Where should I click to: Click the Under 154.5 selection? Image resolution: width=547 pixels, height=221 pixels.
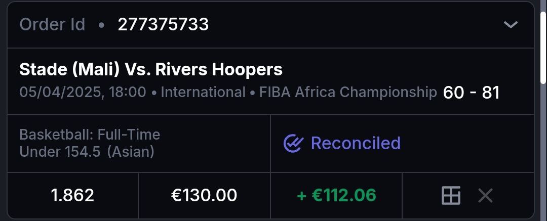click(60, 152)
